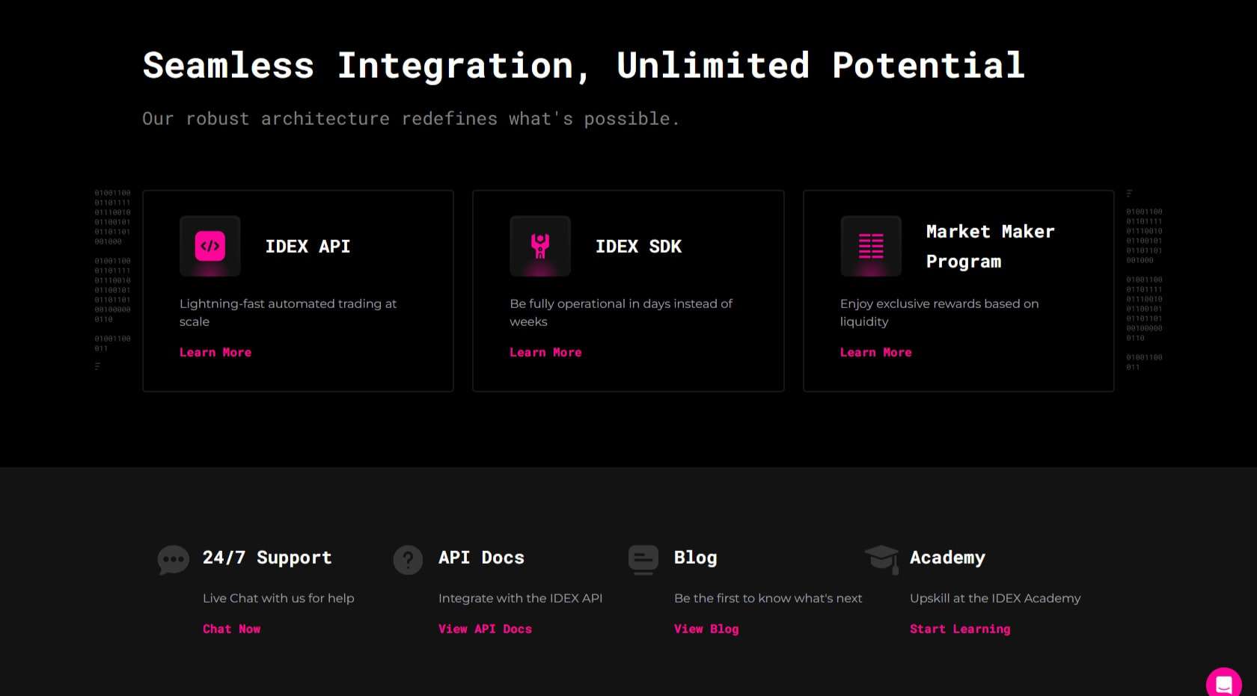The image size is (1257, 696).
Task: Click the 24/7 Support chat bubble icon
Action: pyautogui.click(x=174, y=559)
